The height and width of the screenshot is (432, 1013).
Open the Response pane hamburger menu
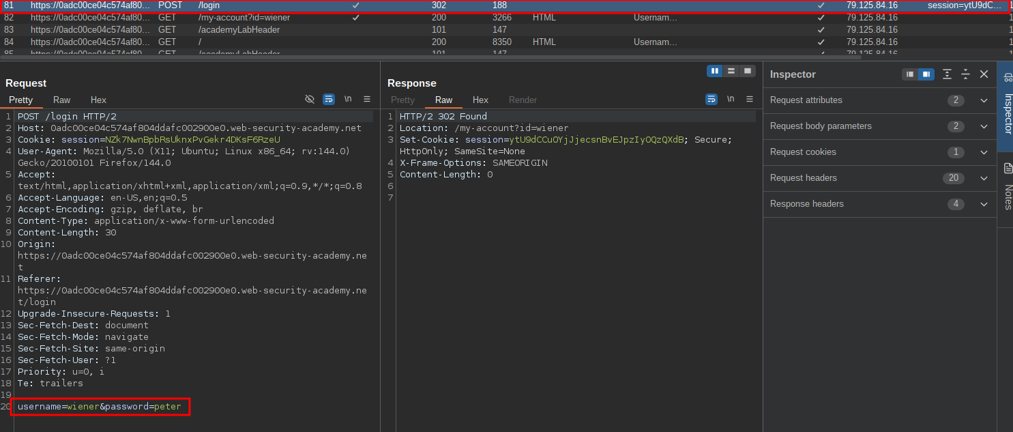750,100
